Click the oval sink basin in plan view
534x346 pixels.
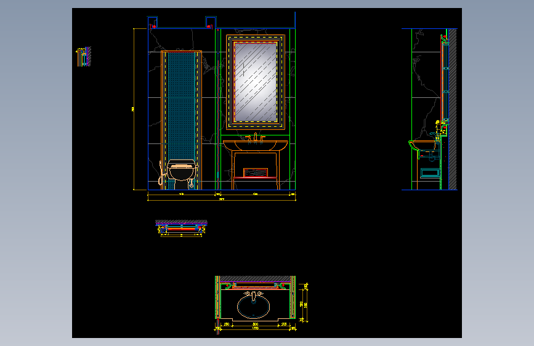pyautogui.click(x=253, y=307)
